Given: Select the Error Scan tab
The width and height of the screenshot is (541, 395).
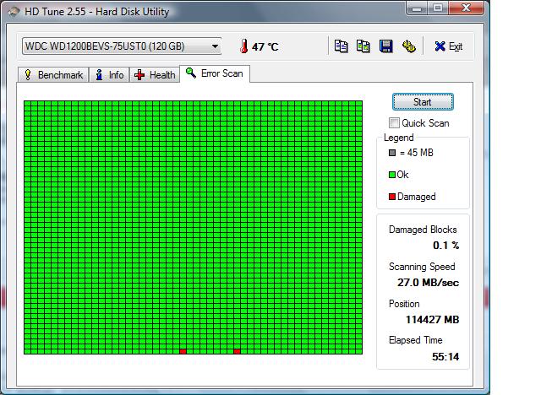Looking at the screenshot, I should click(x=215, y=73).
